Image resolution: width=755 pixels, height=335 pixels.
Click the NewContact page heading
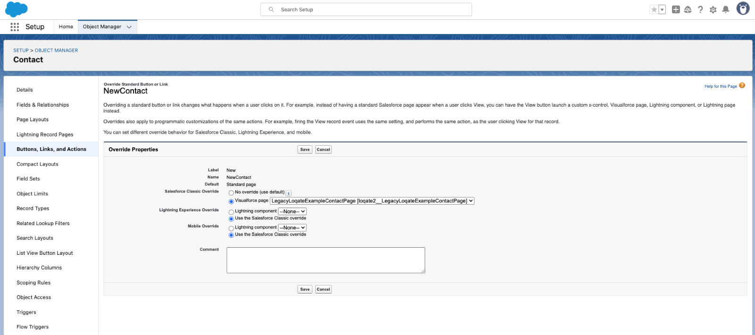[126, 91]
